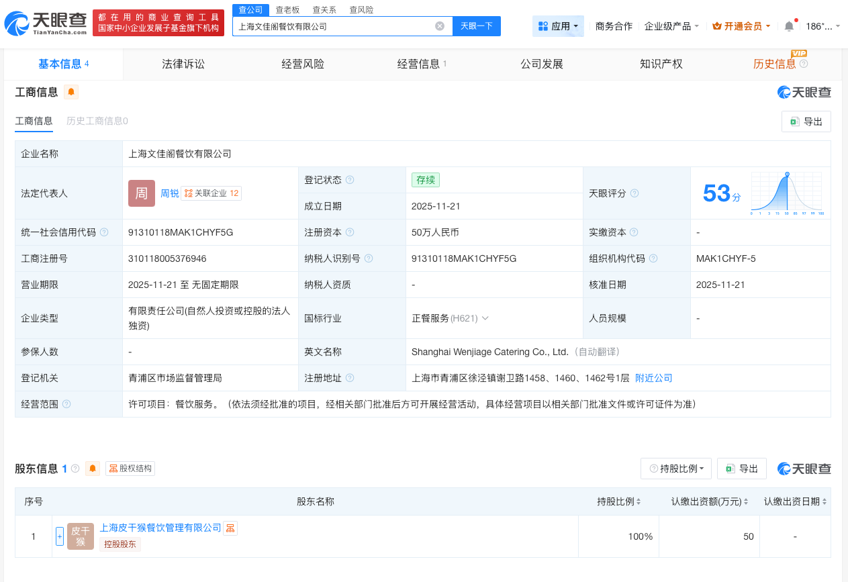
Task: Click the 天眼一下 search button
Action: pos(477,26)
